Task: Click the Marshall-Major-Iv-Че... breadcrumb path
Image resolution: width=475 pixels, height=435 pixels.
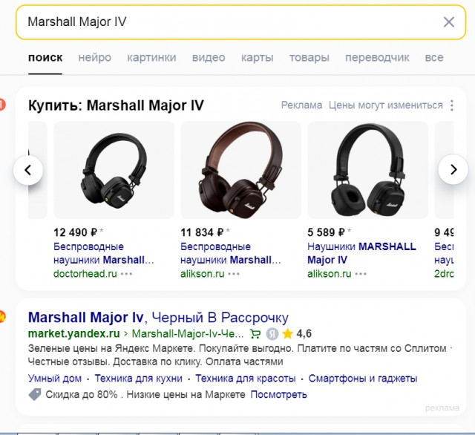Action: 188,333
